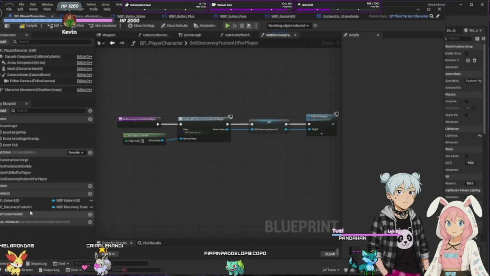Start Simulation mode
The width and height of the screenshot is (490, 276).
[x=204, y=26]
